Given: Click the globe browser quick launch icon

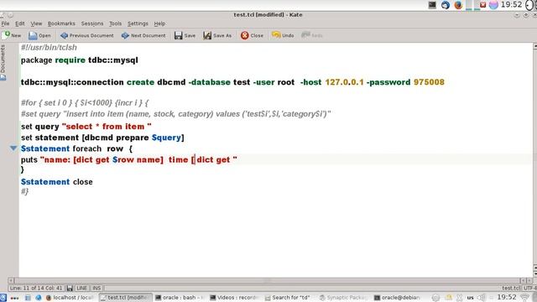Looking at the screenshot, I should point(38,298).
